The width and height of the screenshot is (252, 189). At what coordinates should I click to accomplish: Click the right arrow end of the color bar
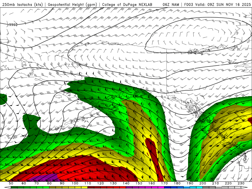pos(244,187)
